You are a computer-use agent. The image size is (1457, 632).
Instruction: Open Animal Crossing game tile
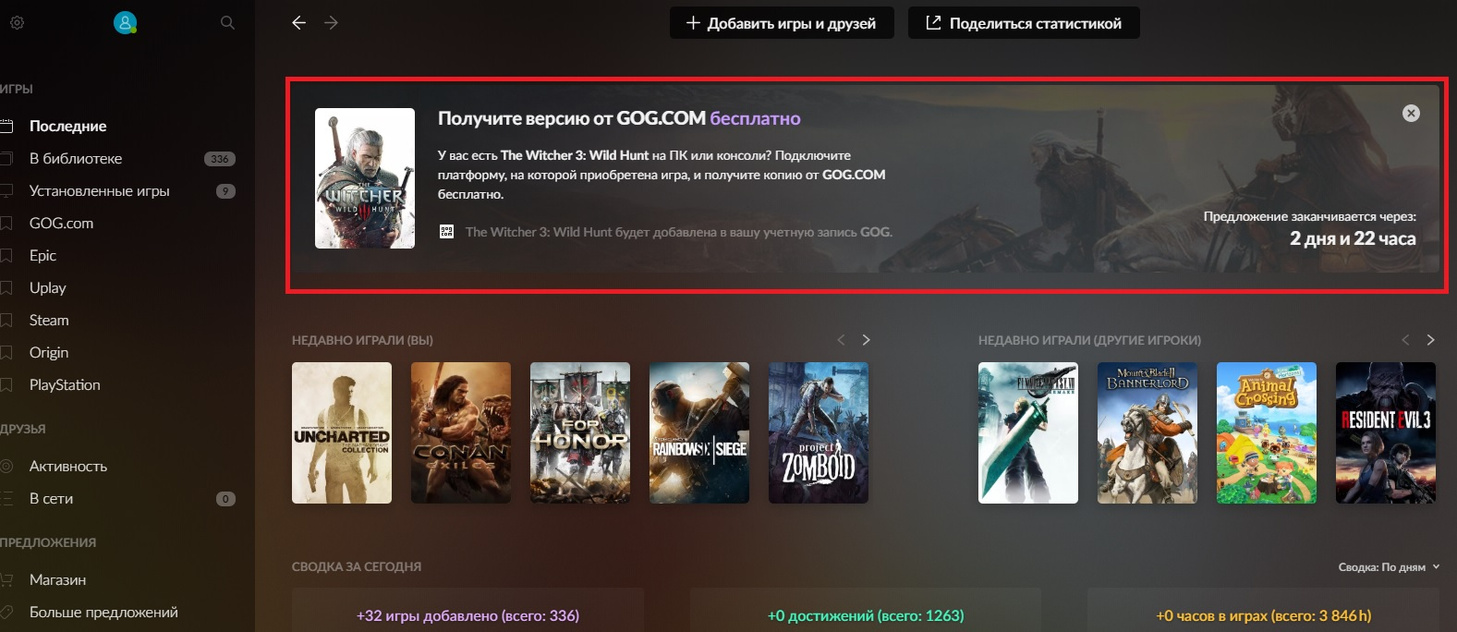pos(1267,432)
